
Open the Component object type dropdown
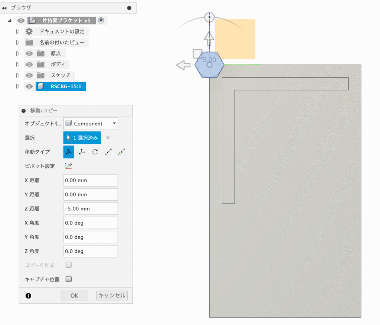pos(91,124)
